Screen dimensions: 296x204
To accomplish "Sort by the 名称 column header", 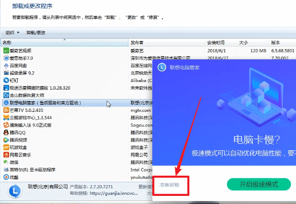I will [64, 43].
